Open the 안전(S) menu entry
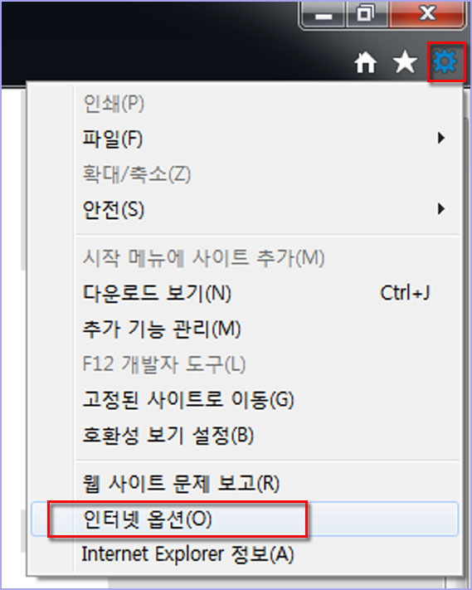The image size is (472, 590). pos(245,209)
